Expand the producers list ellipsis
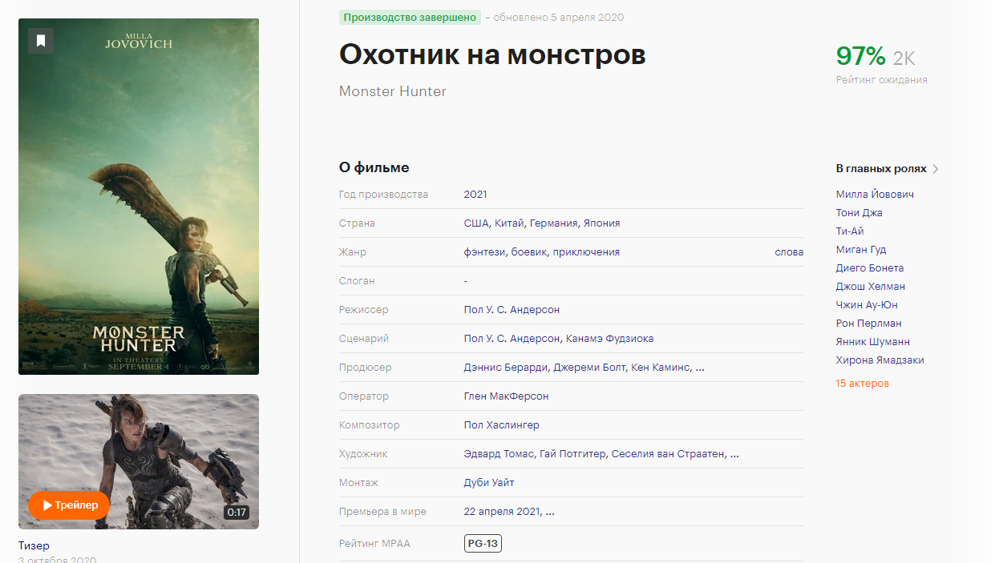Screen dimensions: 1003x563 pyautogui.click(x=700, y=368)
